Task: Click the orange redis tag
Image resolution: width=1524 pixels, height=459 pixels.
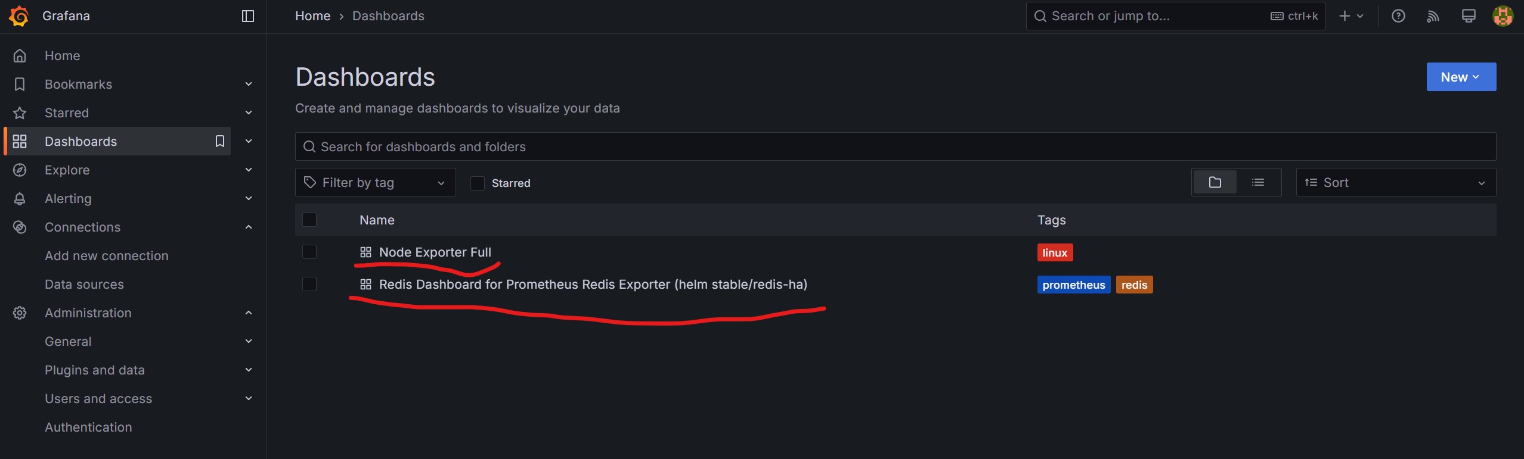Action: click(1134, 285)
